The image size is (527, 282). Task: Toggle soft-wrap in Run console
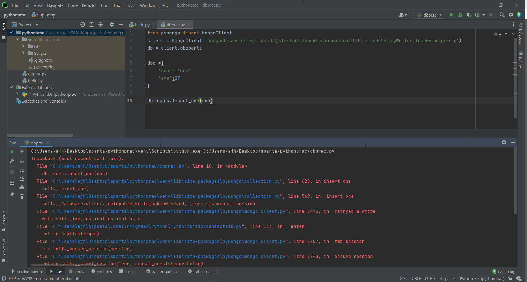[x=22, y=170]
